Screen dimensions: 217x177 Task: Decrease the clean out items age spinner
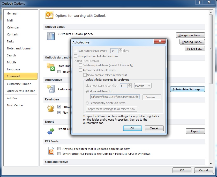tap(130, 87)
